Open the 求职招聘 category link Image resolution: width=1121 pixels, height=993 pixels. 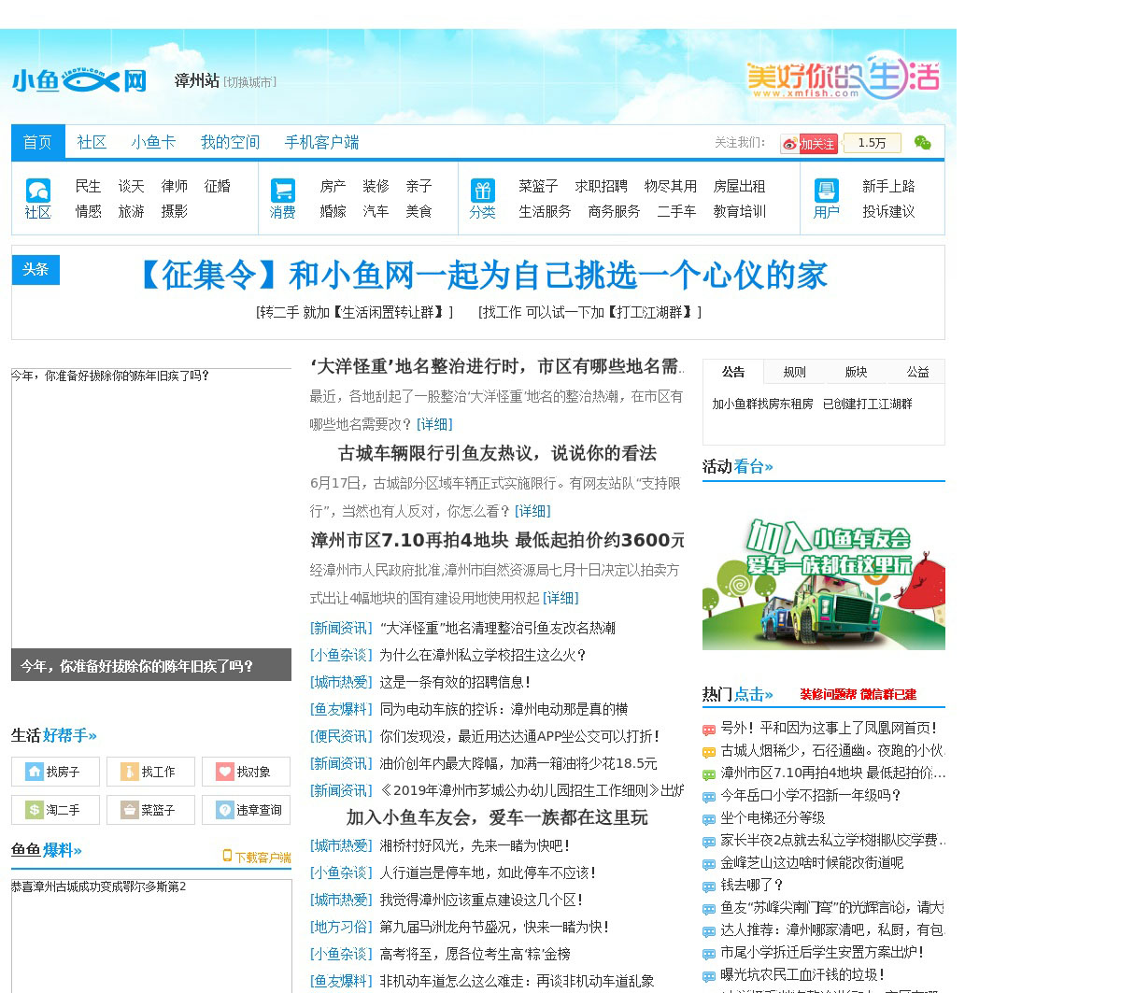click(x=601, y=186)
